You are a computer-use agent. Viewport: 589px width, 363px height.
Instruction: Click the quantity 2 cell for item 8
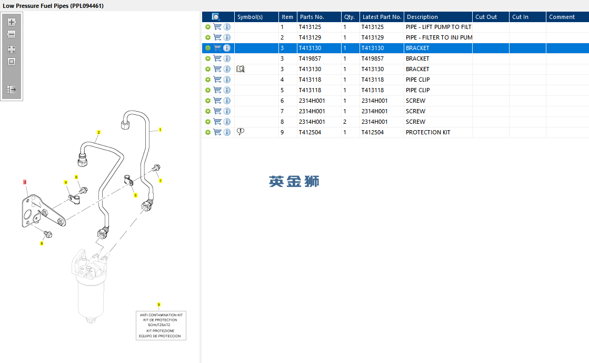pos(350,122)
